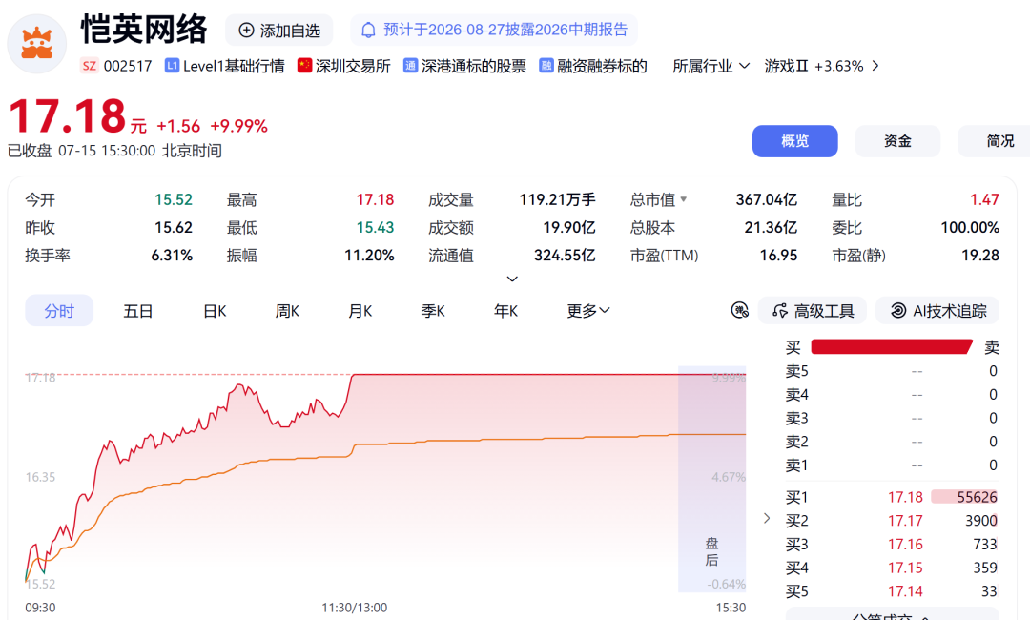
Task: Click the 成交量 value 119.21万手
Action: (x=557, y=199)
